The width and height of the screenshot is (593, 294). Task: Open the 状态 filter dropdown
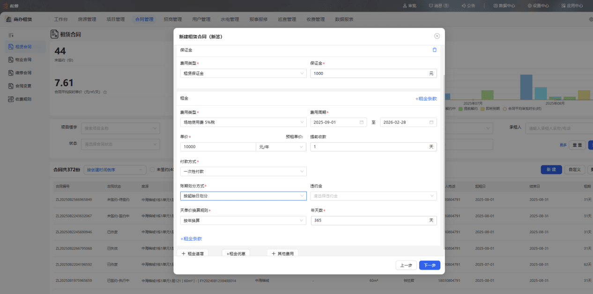pyautogui.click(x=120, y=144)
